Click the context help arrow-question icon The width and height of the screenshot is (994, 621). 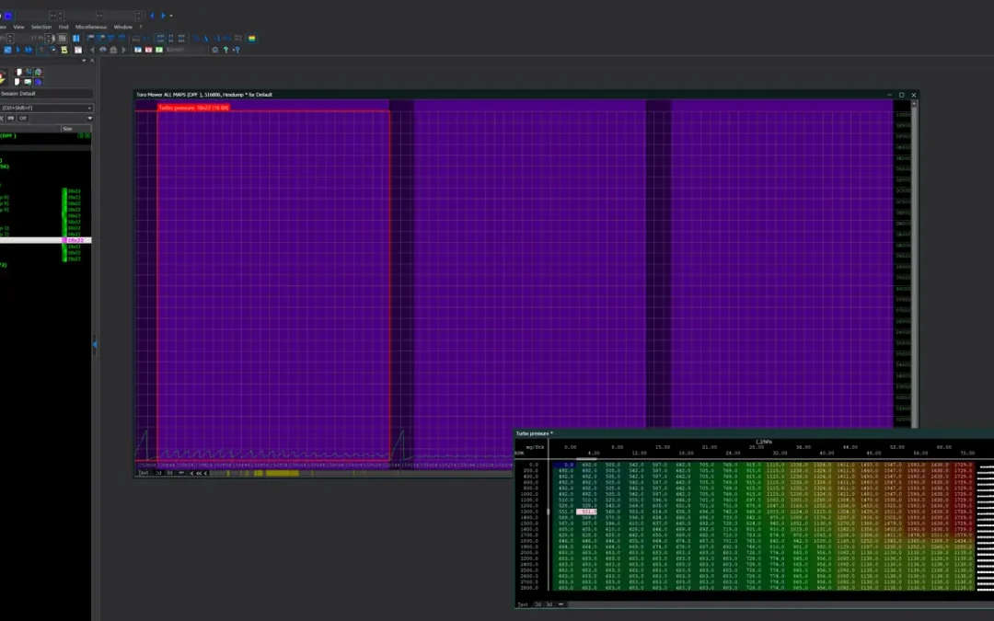[x=236, y=50]
